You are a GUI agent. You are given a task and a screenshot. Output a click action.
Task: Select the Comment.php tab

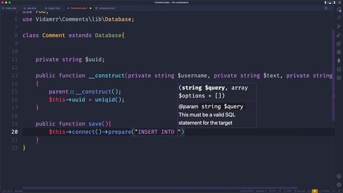click(78, 8)
